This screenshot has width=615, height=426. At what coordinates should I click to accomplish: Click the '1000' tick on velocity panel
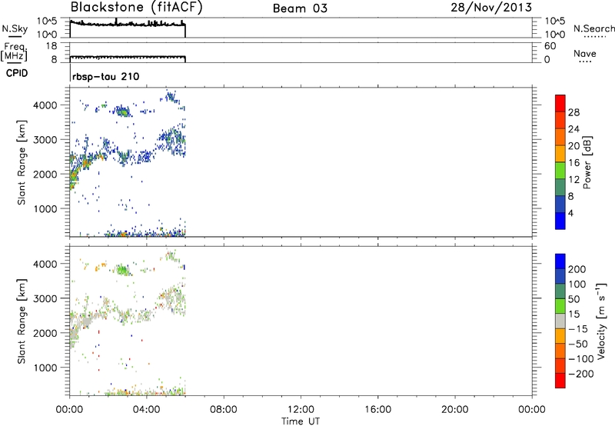(x=45, y=368)
